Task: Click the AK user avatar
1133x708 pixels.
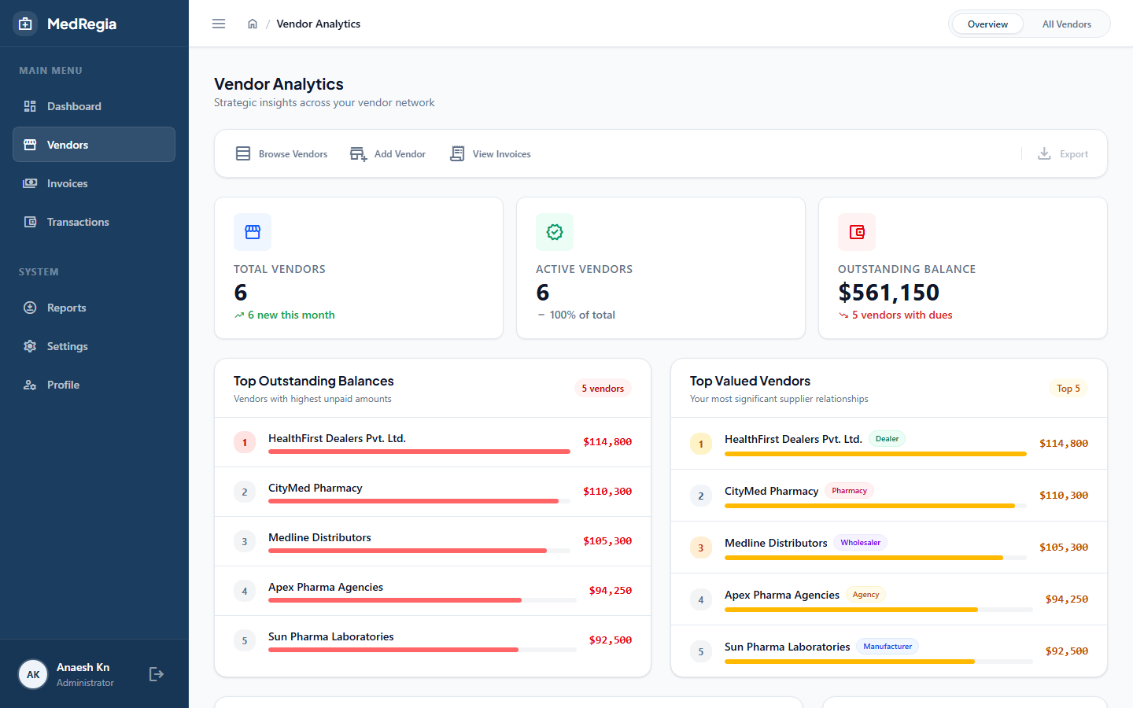Action: (33, 674)
